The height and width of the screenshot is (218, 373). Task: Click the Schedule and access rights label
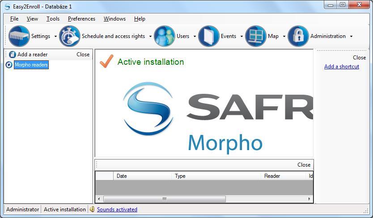[x=114, y=36]
